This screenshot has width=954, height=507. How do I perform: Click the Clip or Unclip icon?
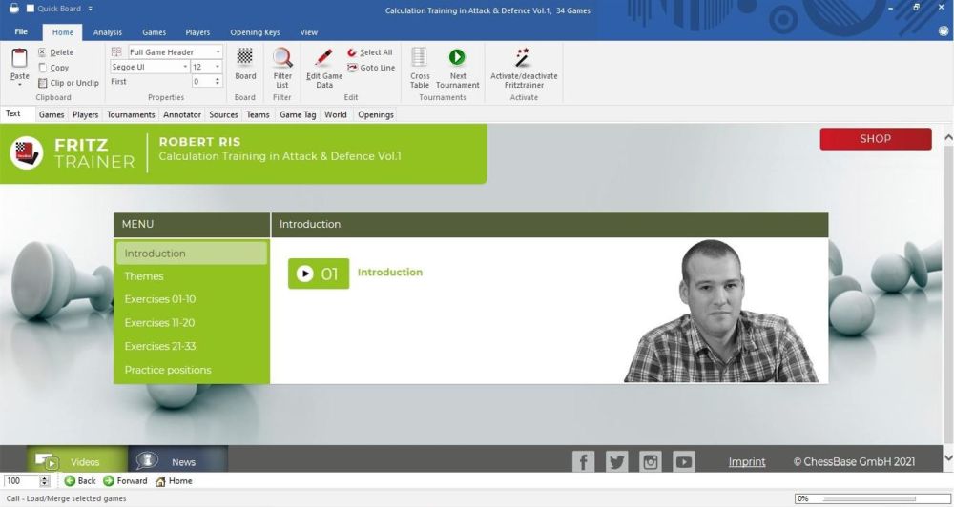pyautogui.click(x=43, y=83)
